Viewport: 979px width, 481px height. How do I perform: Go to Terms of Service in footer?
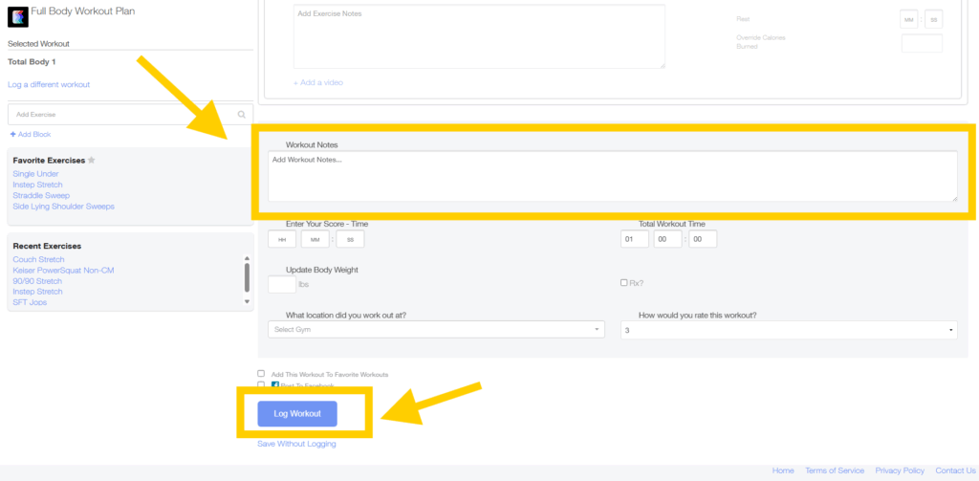[835, 470]
